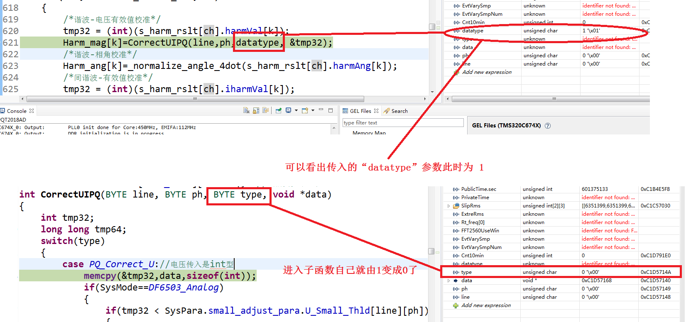Image resolution: width=691 pixels, height=322 pixels.
Task: Toggle word wrap icon in the Console toolbar
Action: (x=265, y=110)
